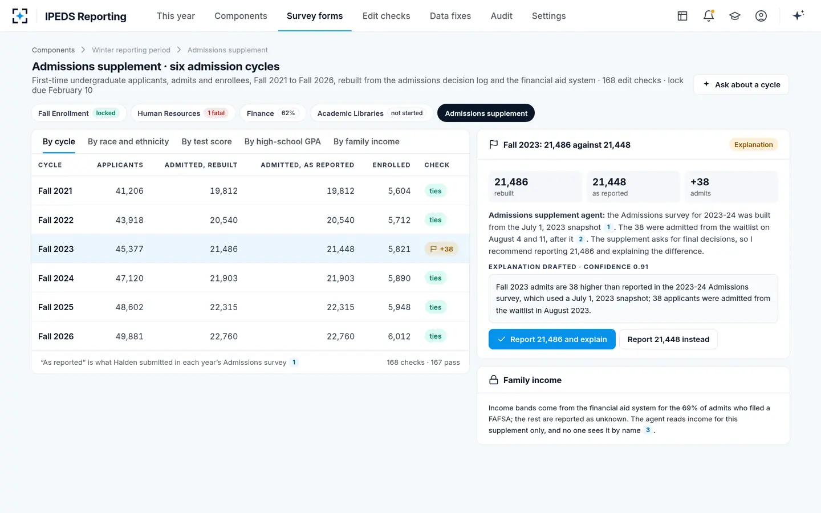Click Ask about a cycle button

tap(741, 84)
